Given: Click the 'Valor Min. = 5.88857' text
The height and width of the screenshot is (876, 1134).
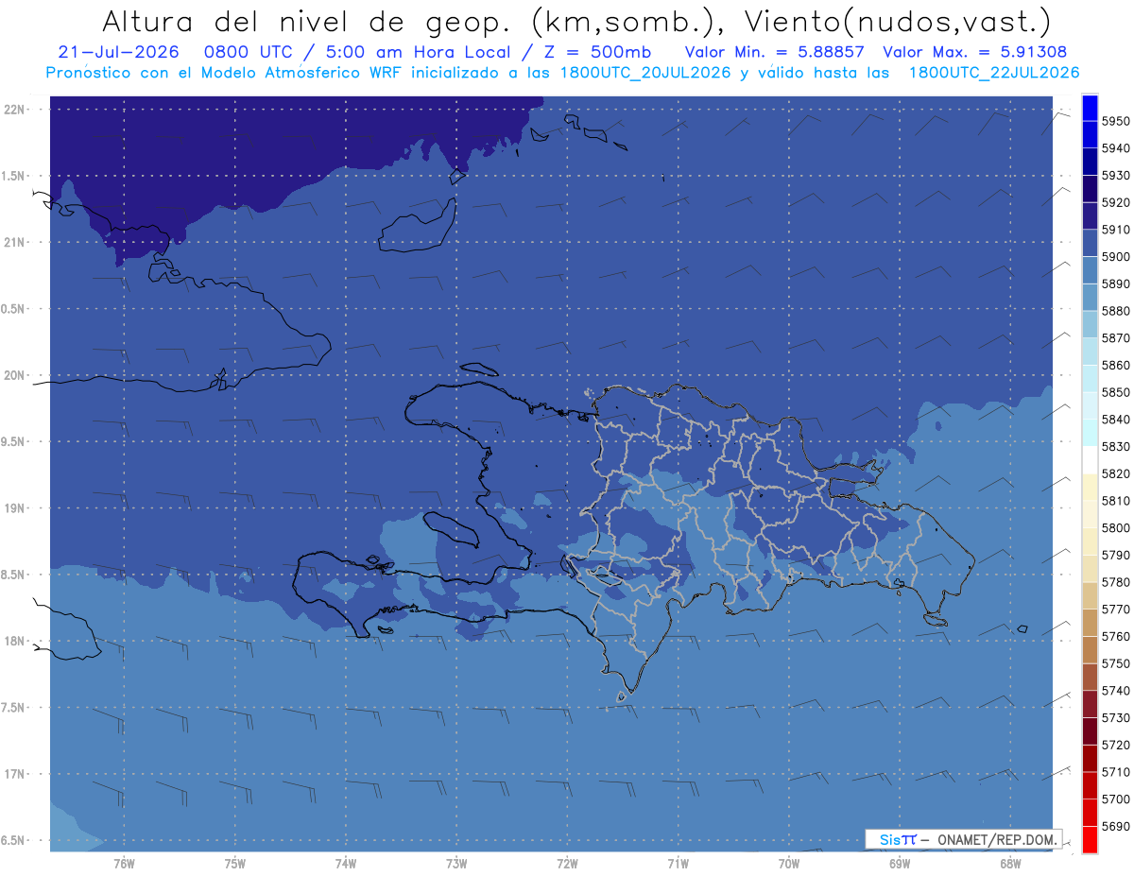Looking at the screenshot, I should coord(775,52).
